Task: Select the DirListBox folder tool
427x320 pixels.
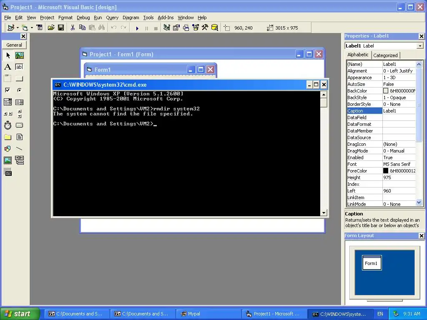Action: tap(8, 137)
